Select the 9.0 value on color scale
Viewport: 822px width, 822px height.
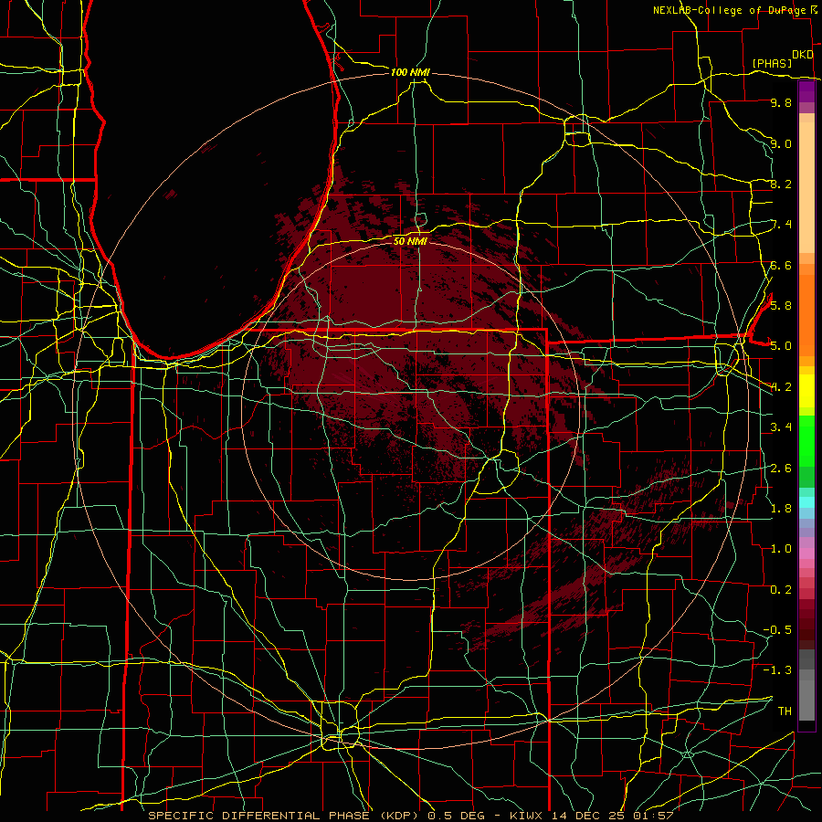pos(781,143)
